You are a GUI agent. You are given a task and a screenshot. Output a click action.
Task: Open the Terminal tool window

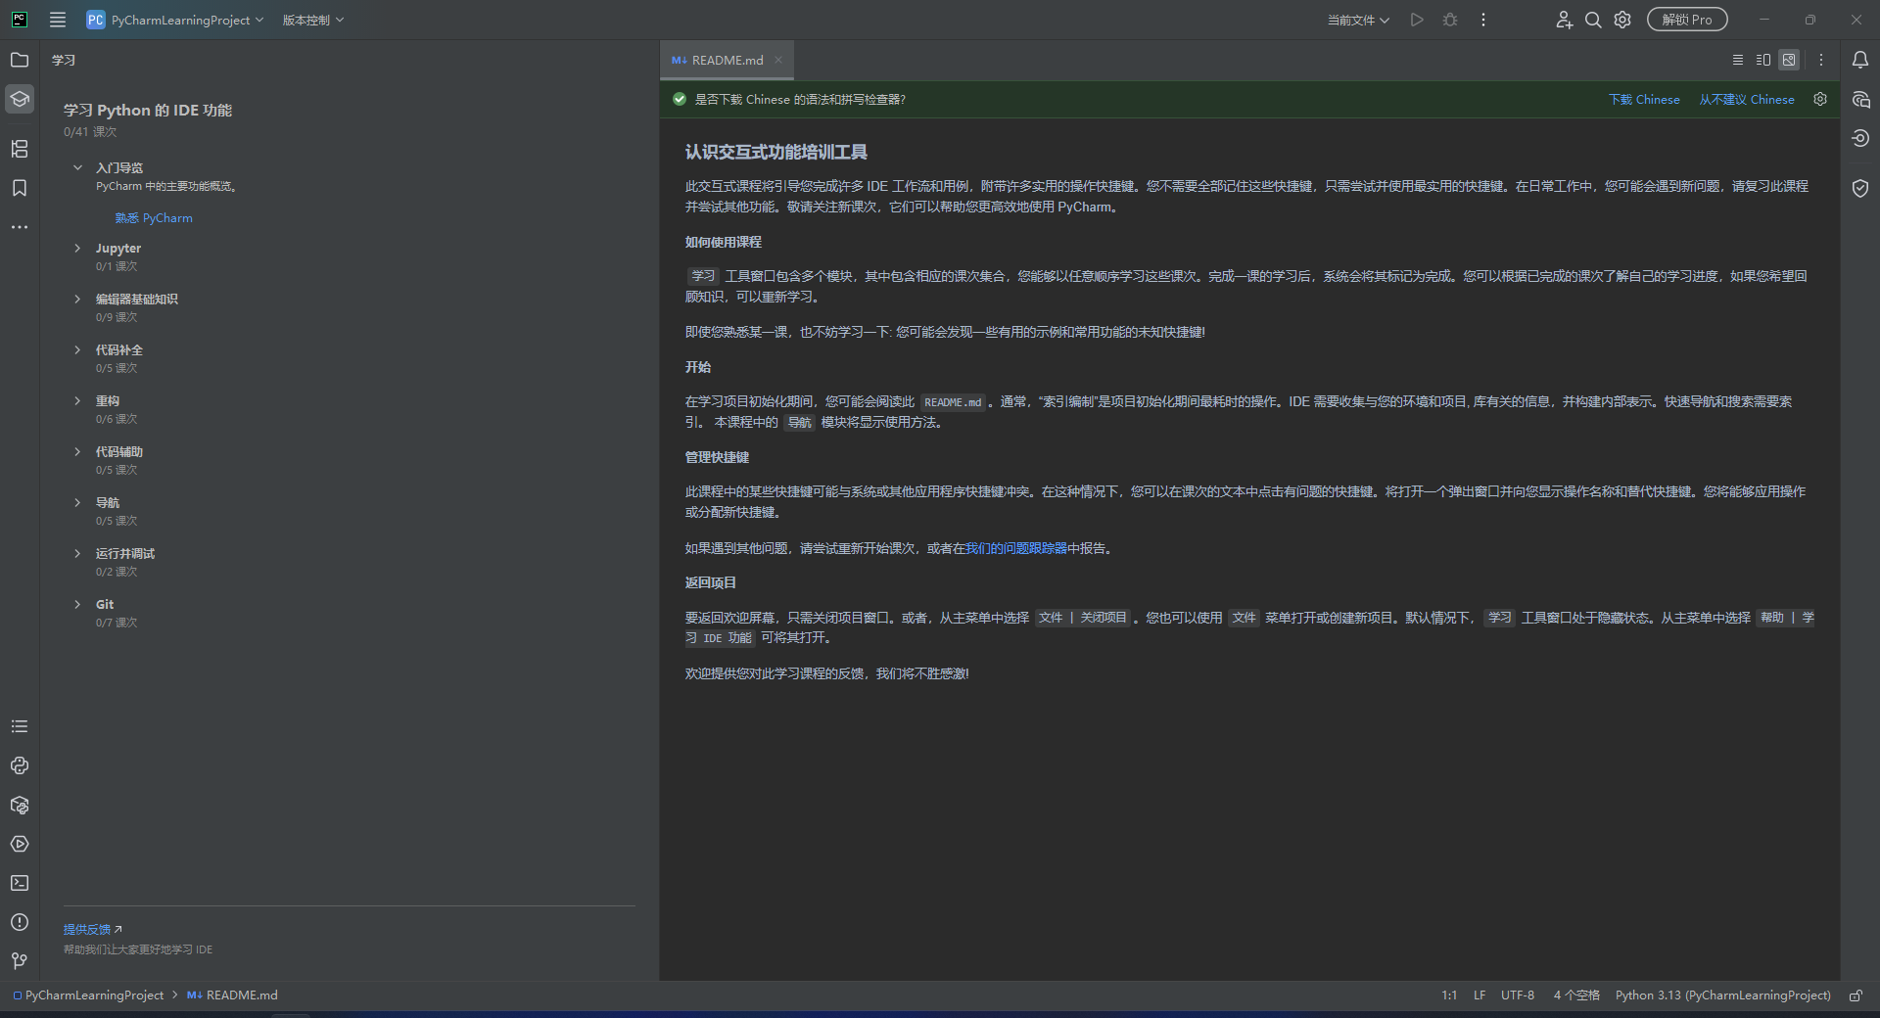(x=20, y=883)
